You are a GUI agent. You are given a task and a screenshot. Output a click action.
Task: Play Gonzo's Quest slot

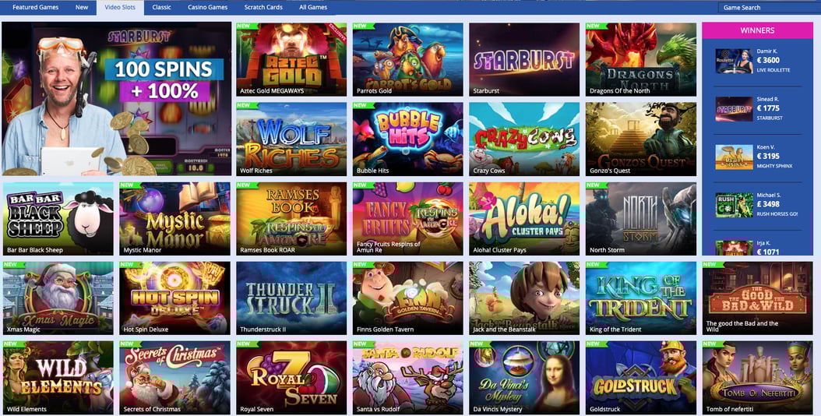tap(641, 139)
